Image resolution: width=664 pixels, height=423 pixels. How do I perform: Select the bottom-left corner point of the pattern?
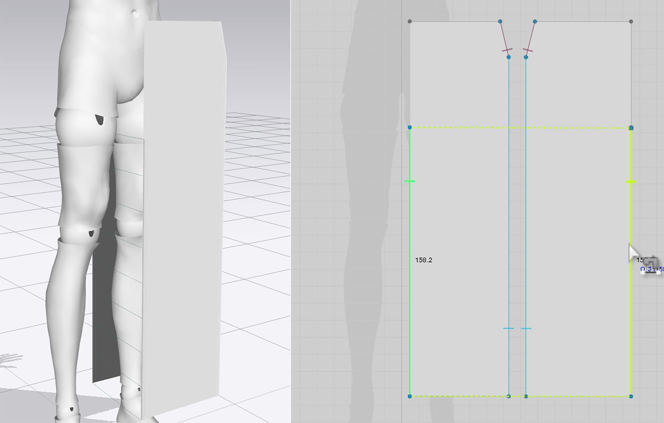click(x=410, y=396)
